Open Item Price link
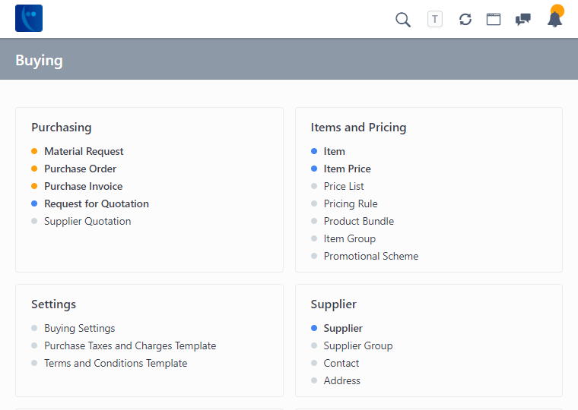The image size is (578, 410). [347, 169]
